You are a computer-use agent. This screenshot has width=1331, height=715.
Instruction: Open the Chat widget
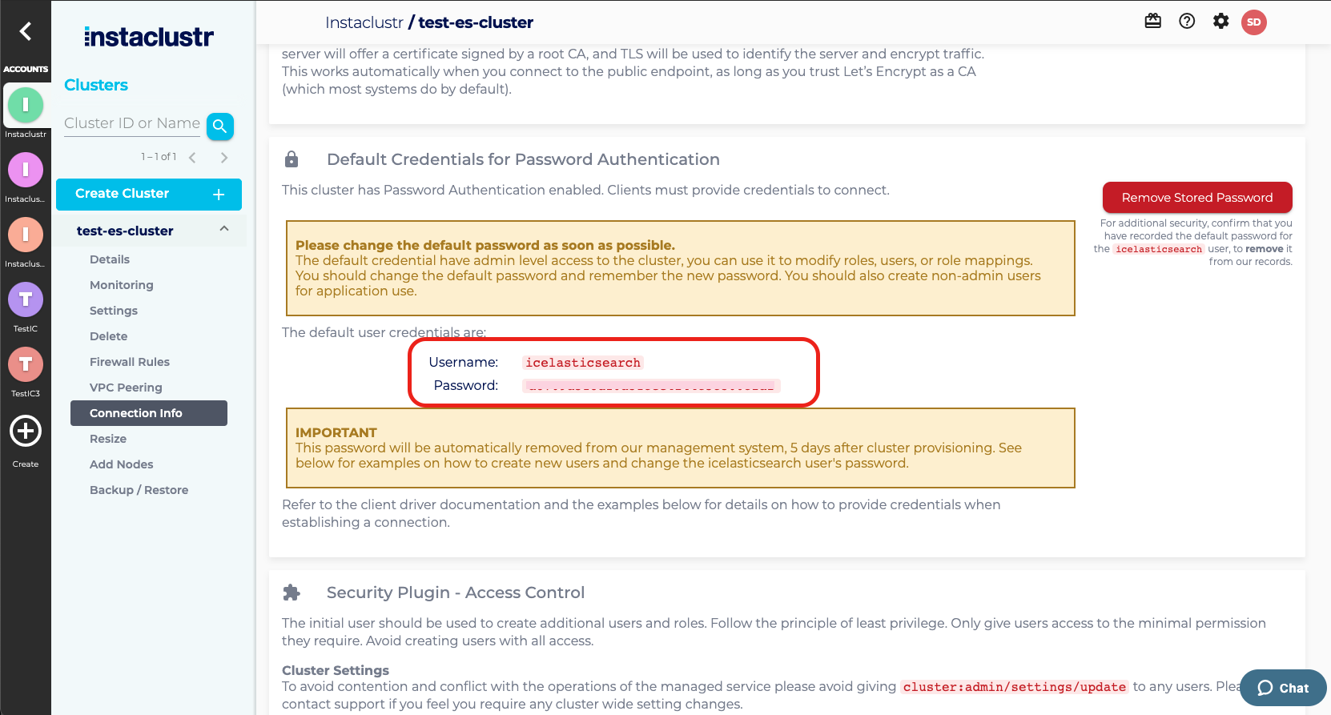pos(1282,688)
